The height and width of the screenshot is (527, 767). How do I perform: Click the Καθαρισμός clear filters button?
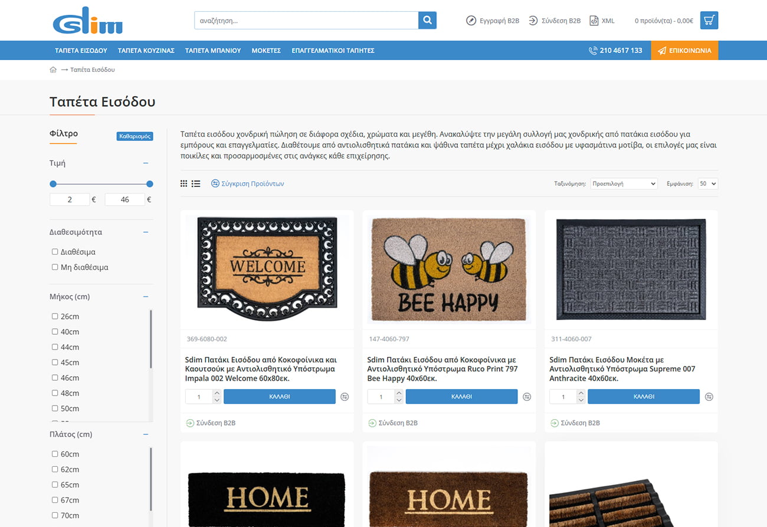click(x=135, y=136)
